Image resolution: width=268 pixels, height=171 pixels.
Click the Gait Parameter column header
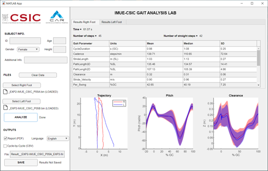click(91, 43)
